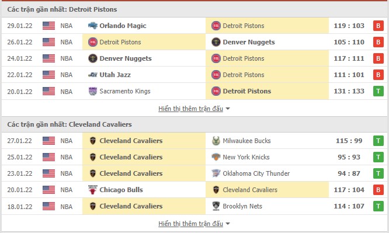Expand more Cleveland Cavaliers matches

click(194, 224)
